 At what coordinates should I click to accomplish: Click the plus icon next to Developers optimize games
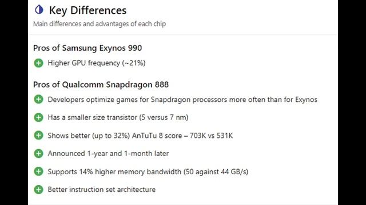[x=38, y=99]
